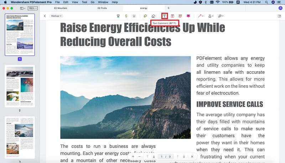
Task: Open the sidebar layout dropdown
Action: [x=22, y=8]
